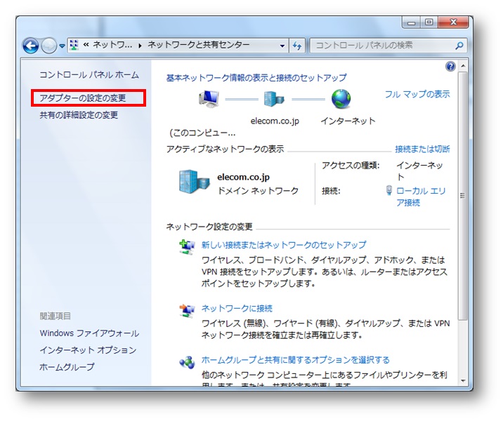Click インターネット label under globe
503x421 pixels.
pos(348,121)
